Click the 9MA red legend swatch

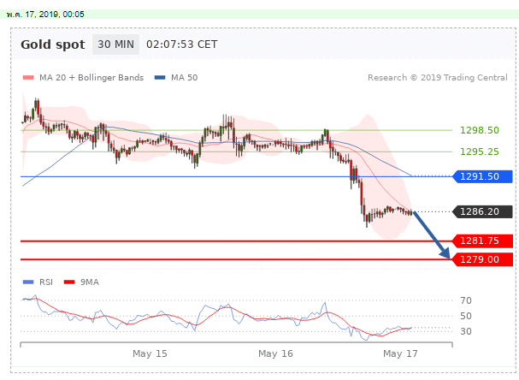[x=69, y=282]
